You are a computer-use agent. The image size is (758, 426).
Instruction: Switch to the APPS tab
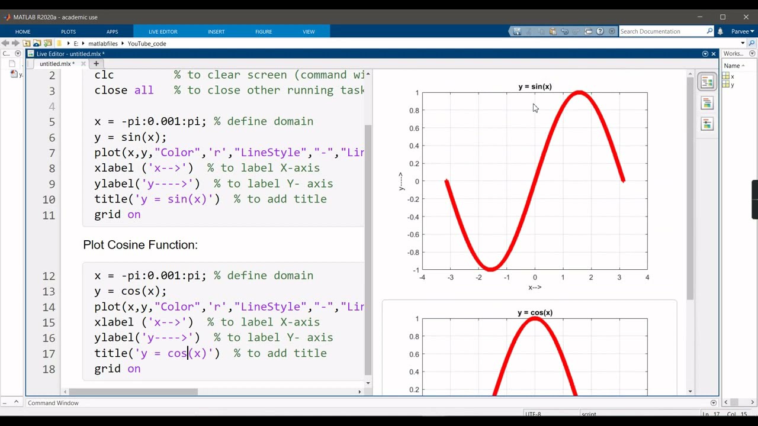(x=112, y=31)
